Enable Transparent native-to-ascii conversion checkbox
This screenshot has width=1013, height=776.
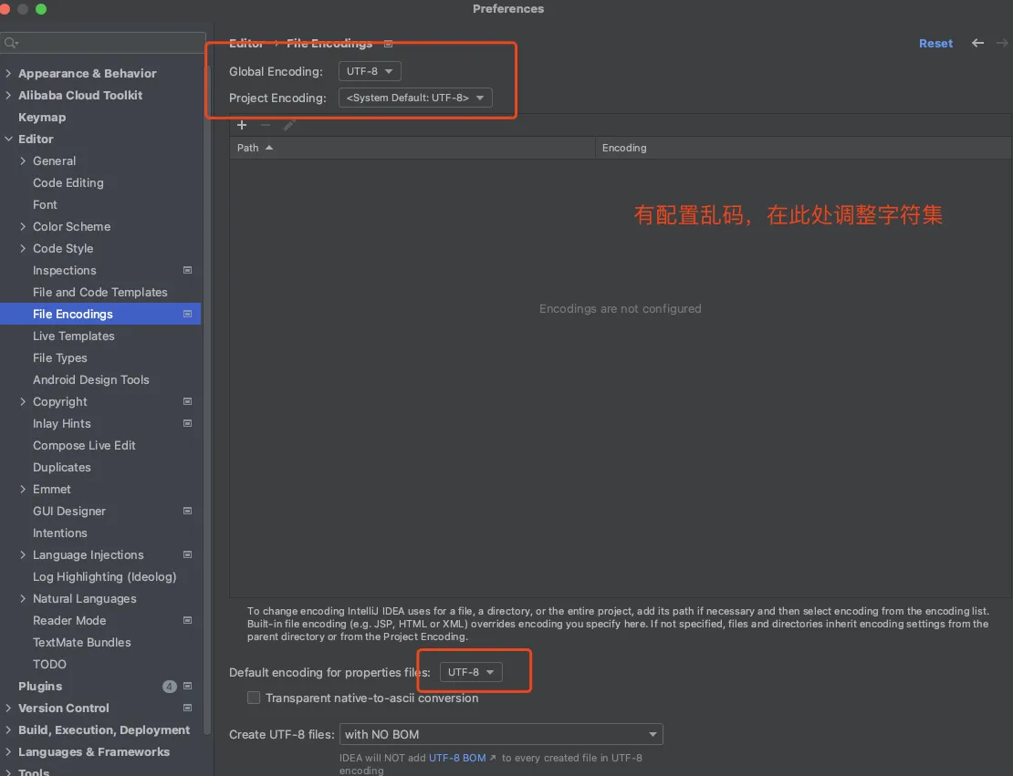[254, 698]
